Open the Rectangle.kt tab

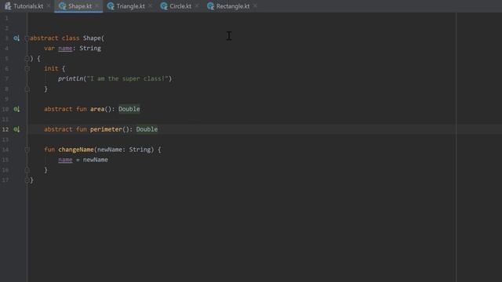click(x=233, y=6)
